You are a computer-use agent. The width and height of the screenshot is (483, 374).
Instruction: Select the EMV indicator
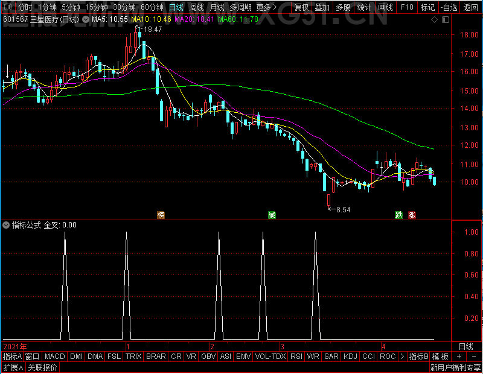pos(243,357)
